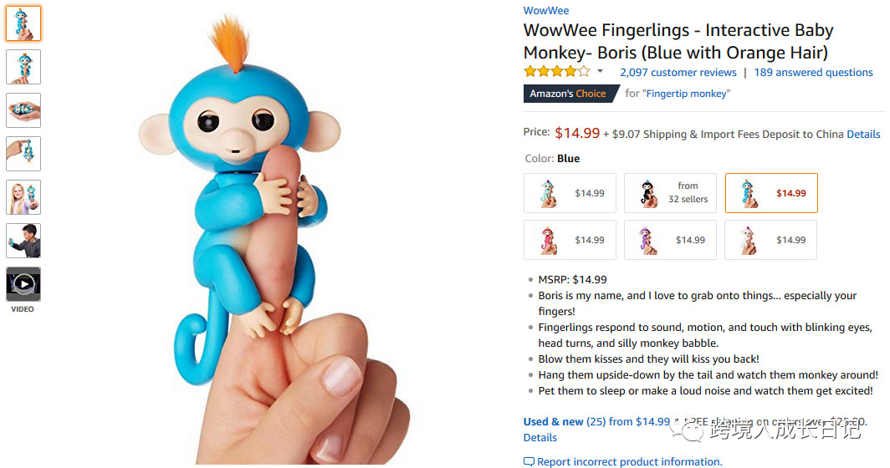This screenshot has width=890, height=468.
Task: Open 2,097 customer reviews
Action: (678, 73)
